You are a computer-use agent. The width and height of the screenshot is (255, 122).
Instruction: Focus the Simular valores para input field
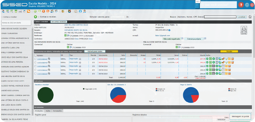tap(118, 17)
